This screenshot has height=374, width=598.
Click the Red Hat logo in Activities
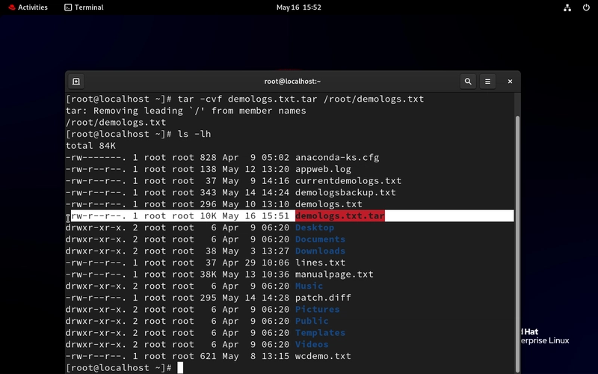pos(12,7)
